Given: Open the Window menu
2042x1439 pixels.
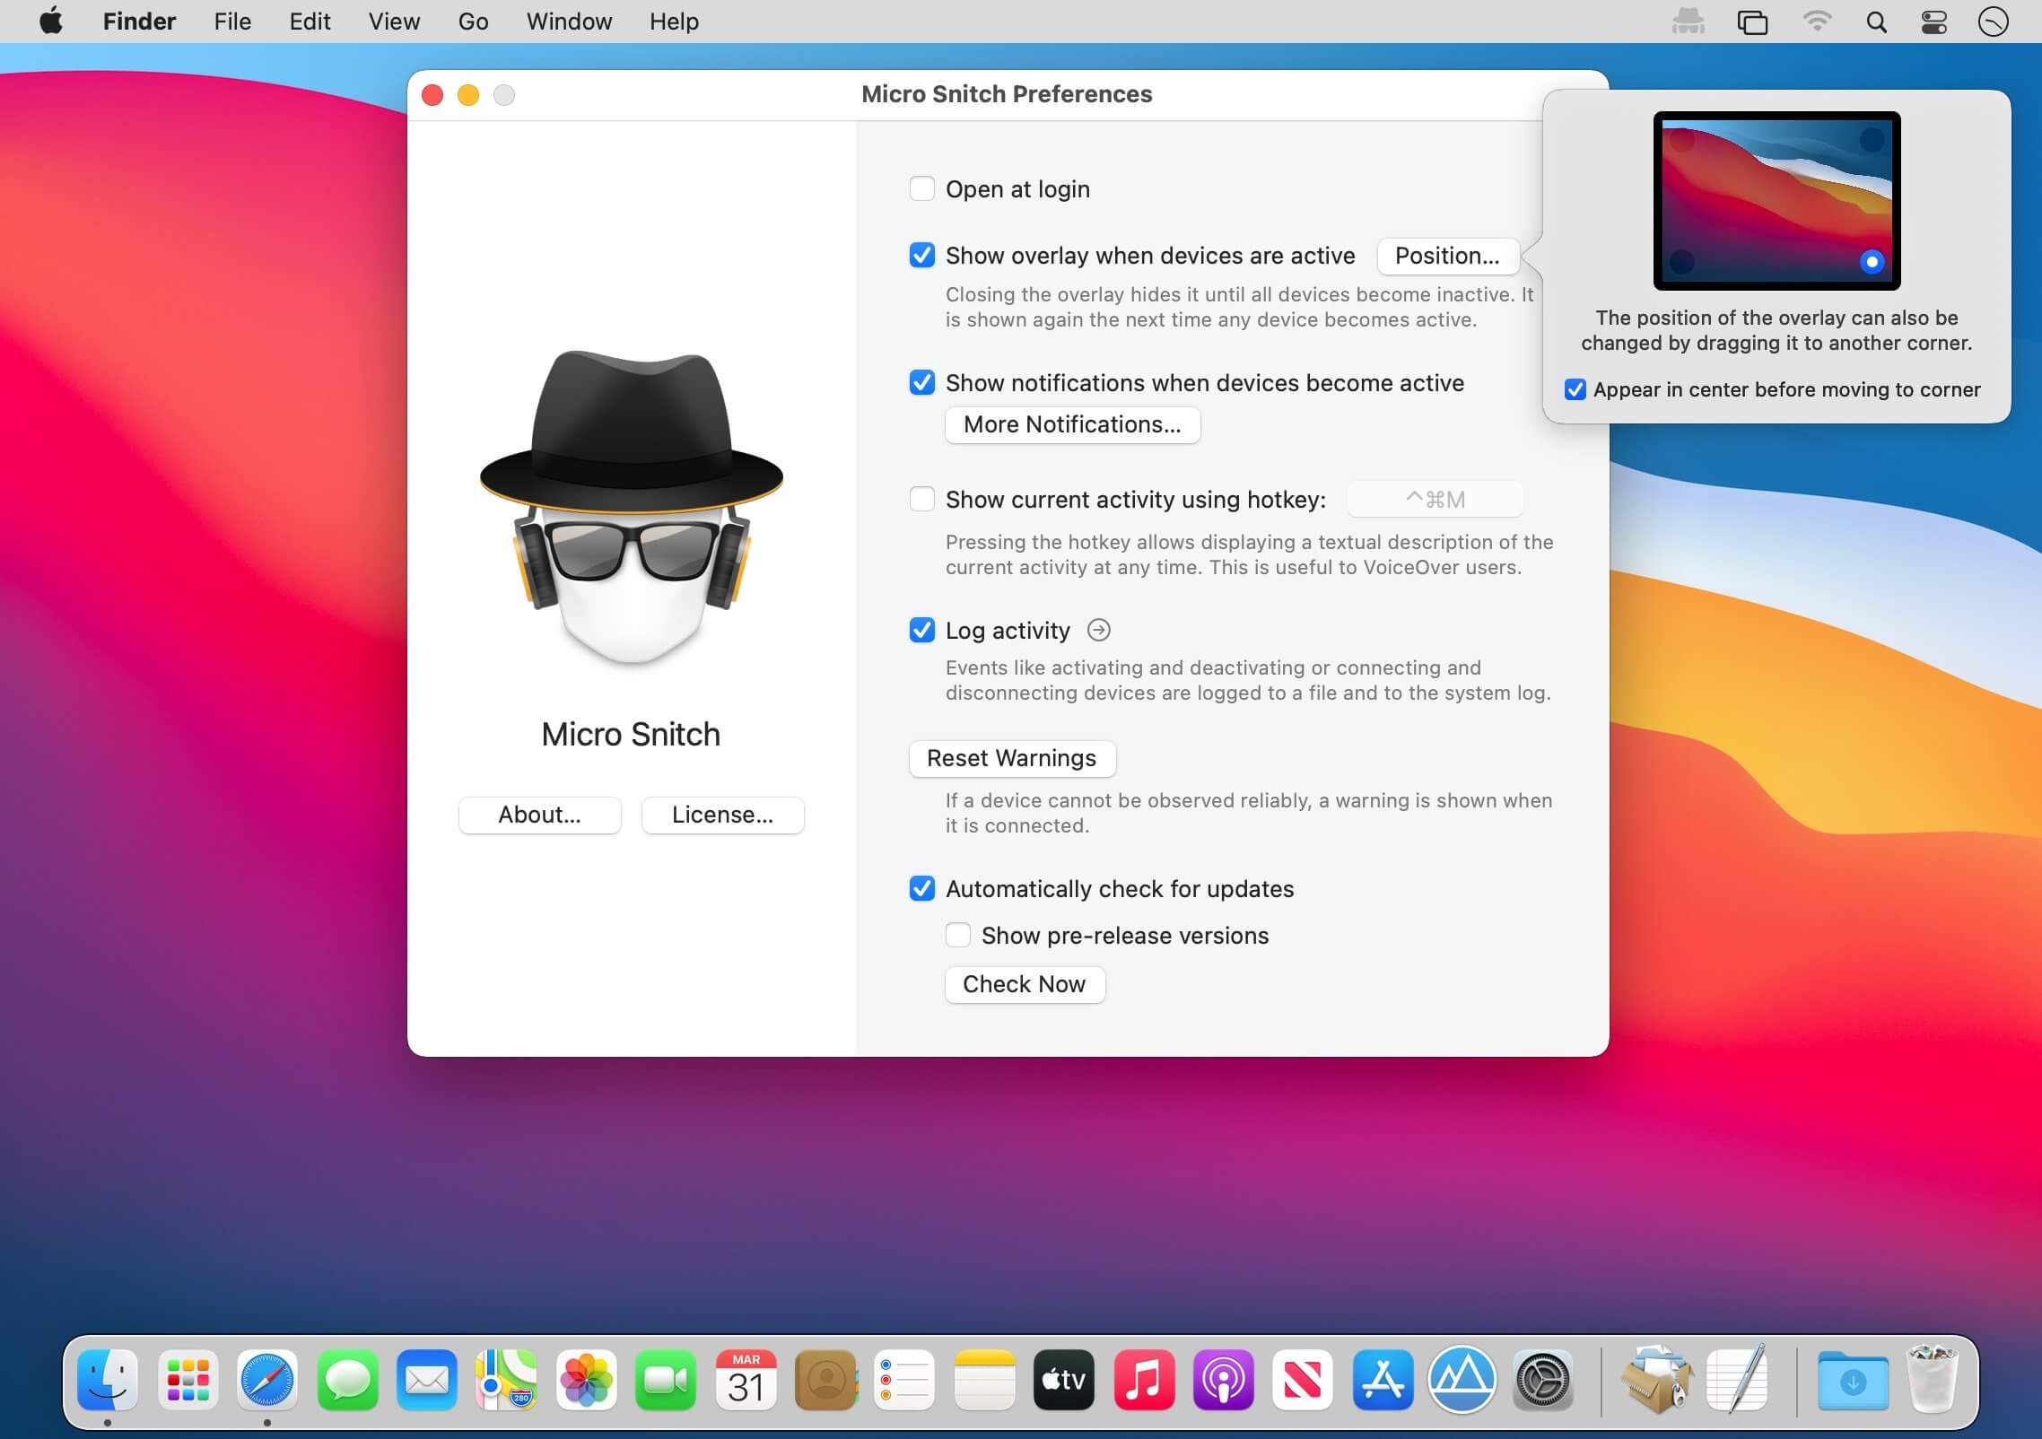Looking at the screenshot, I should [x=569, y=22].
